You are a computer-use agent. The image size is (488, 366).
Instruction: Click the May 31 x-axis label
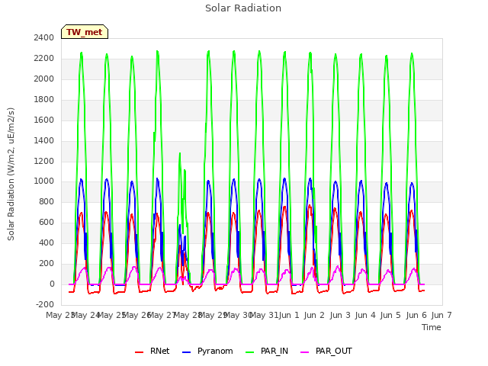264,315
